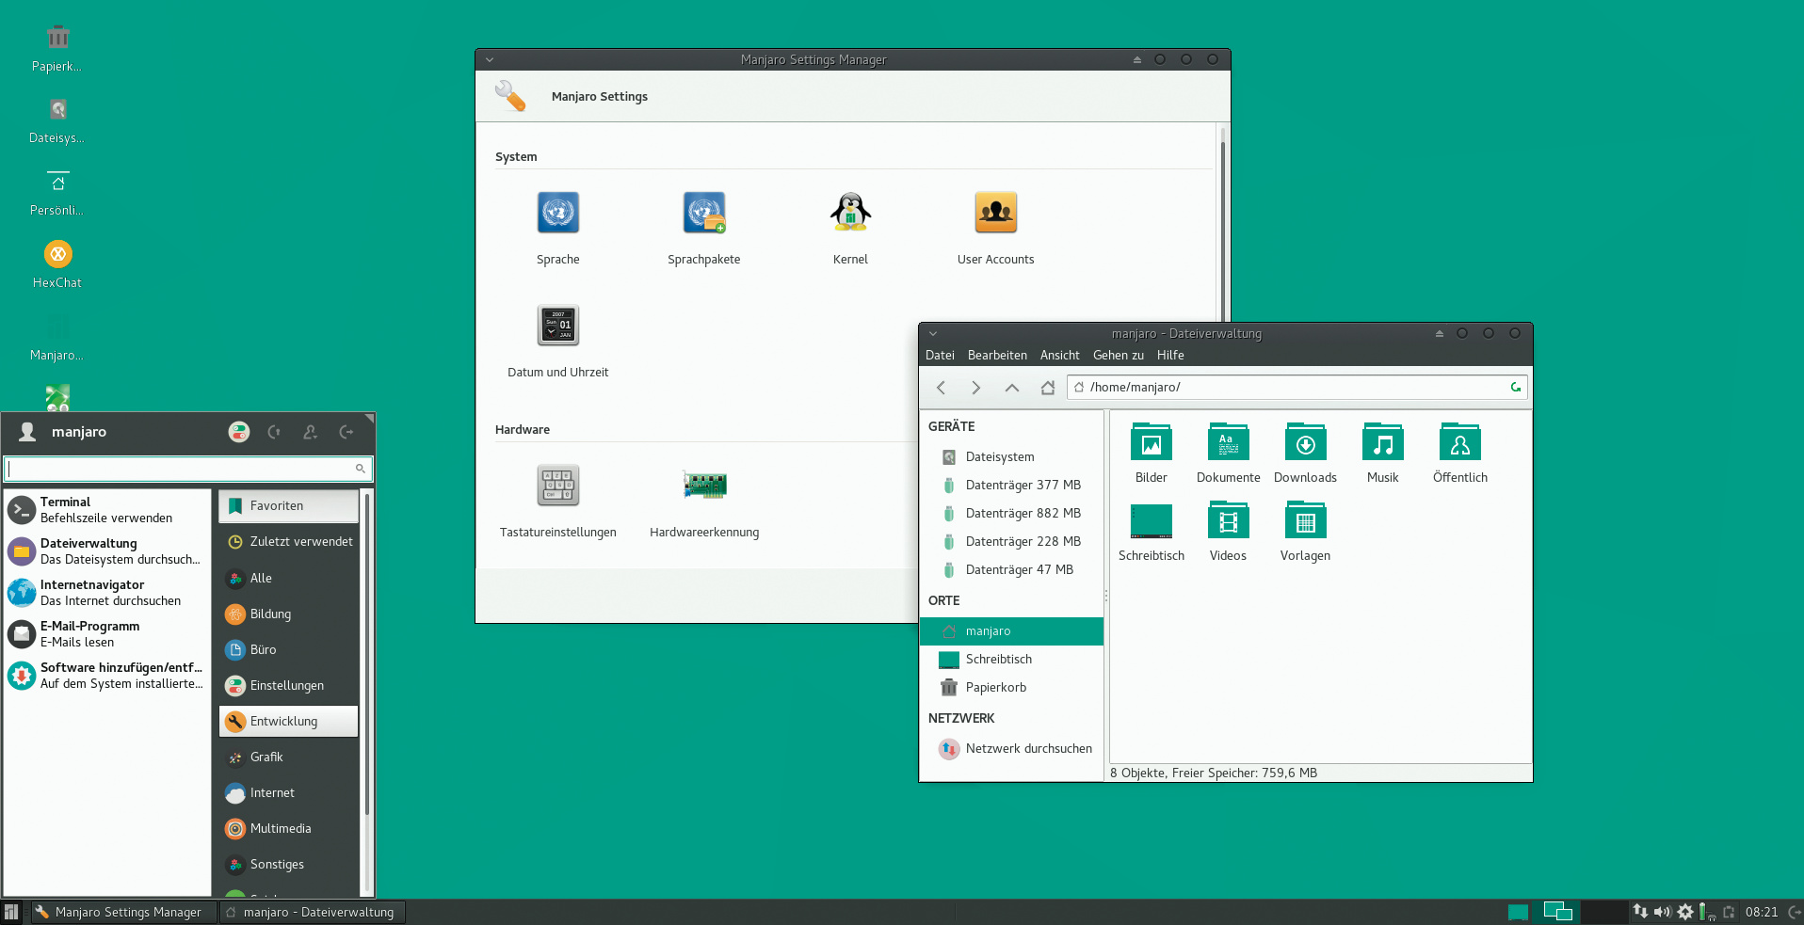Click reload icon in the path bar
The width and height of the screenshot is (1804, 925).
coord(1515,387)
